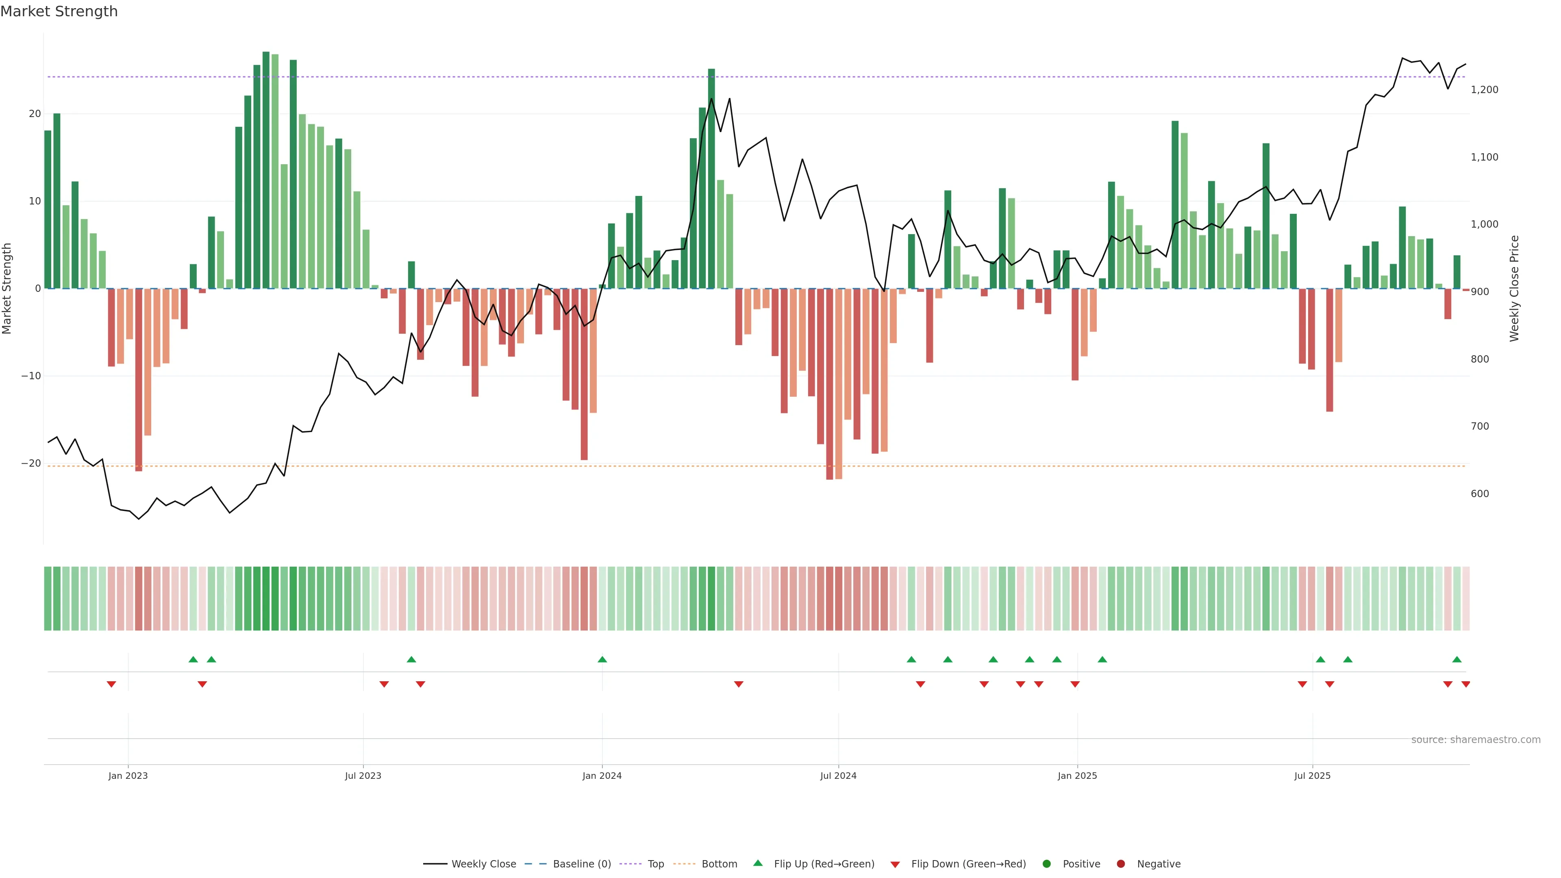Click the source: sharemaestro.com text

tap(1476, 740)
